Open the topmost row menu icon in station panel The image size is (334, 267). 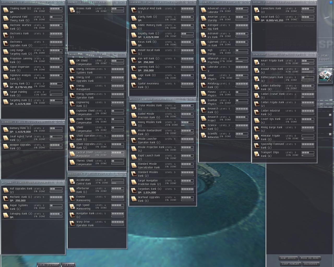[330, 115]
